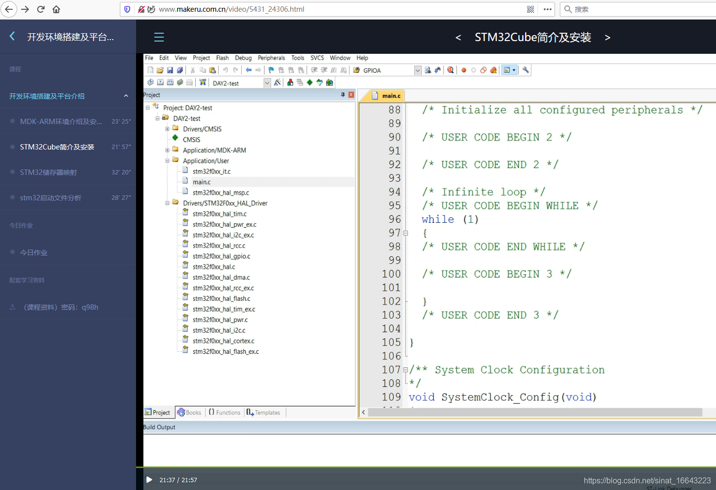Click the Options for Target magic wand icon
The width and height of the screenshot is (716, 490).
pyautogui.click(x=277, y=82)
